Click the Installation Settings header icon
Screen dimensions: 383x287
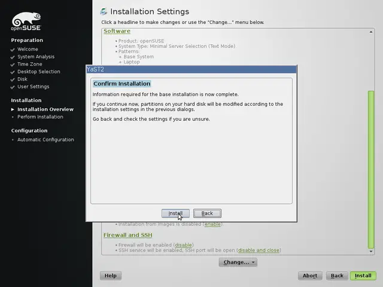[x=104, y=11]
